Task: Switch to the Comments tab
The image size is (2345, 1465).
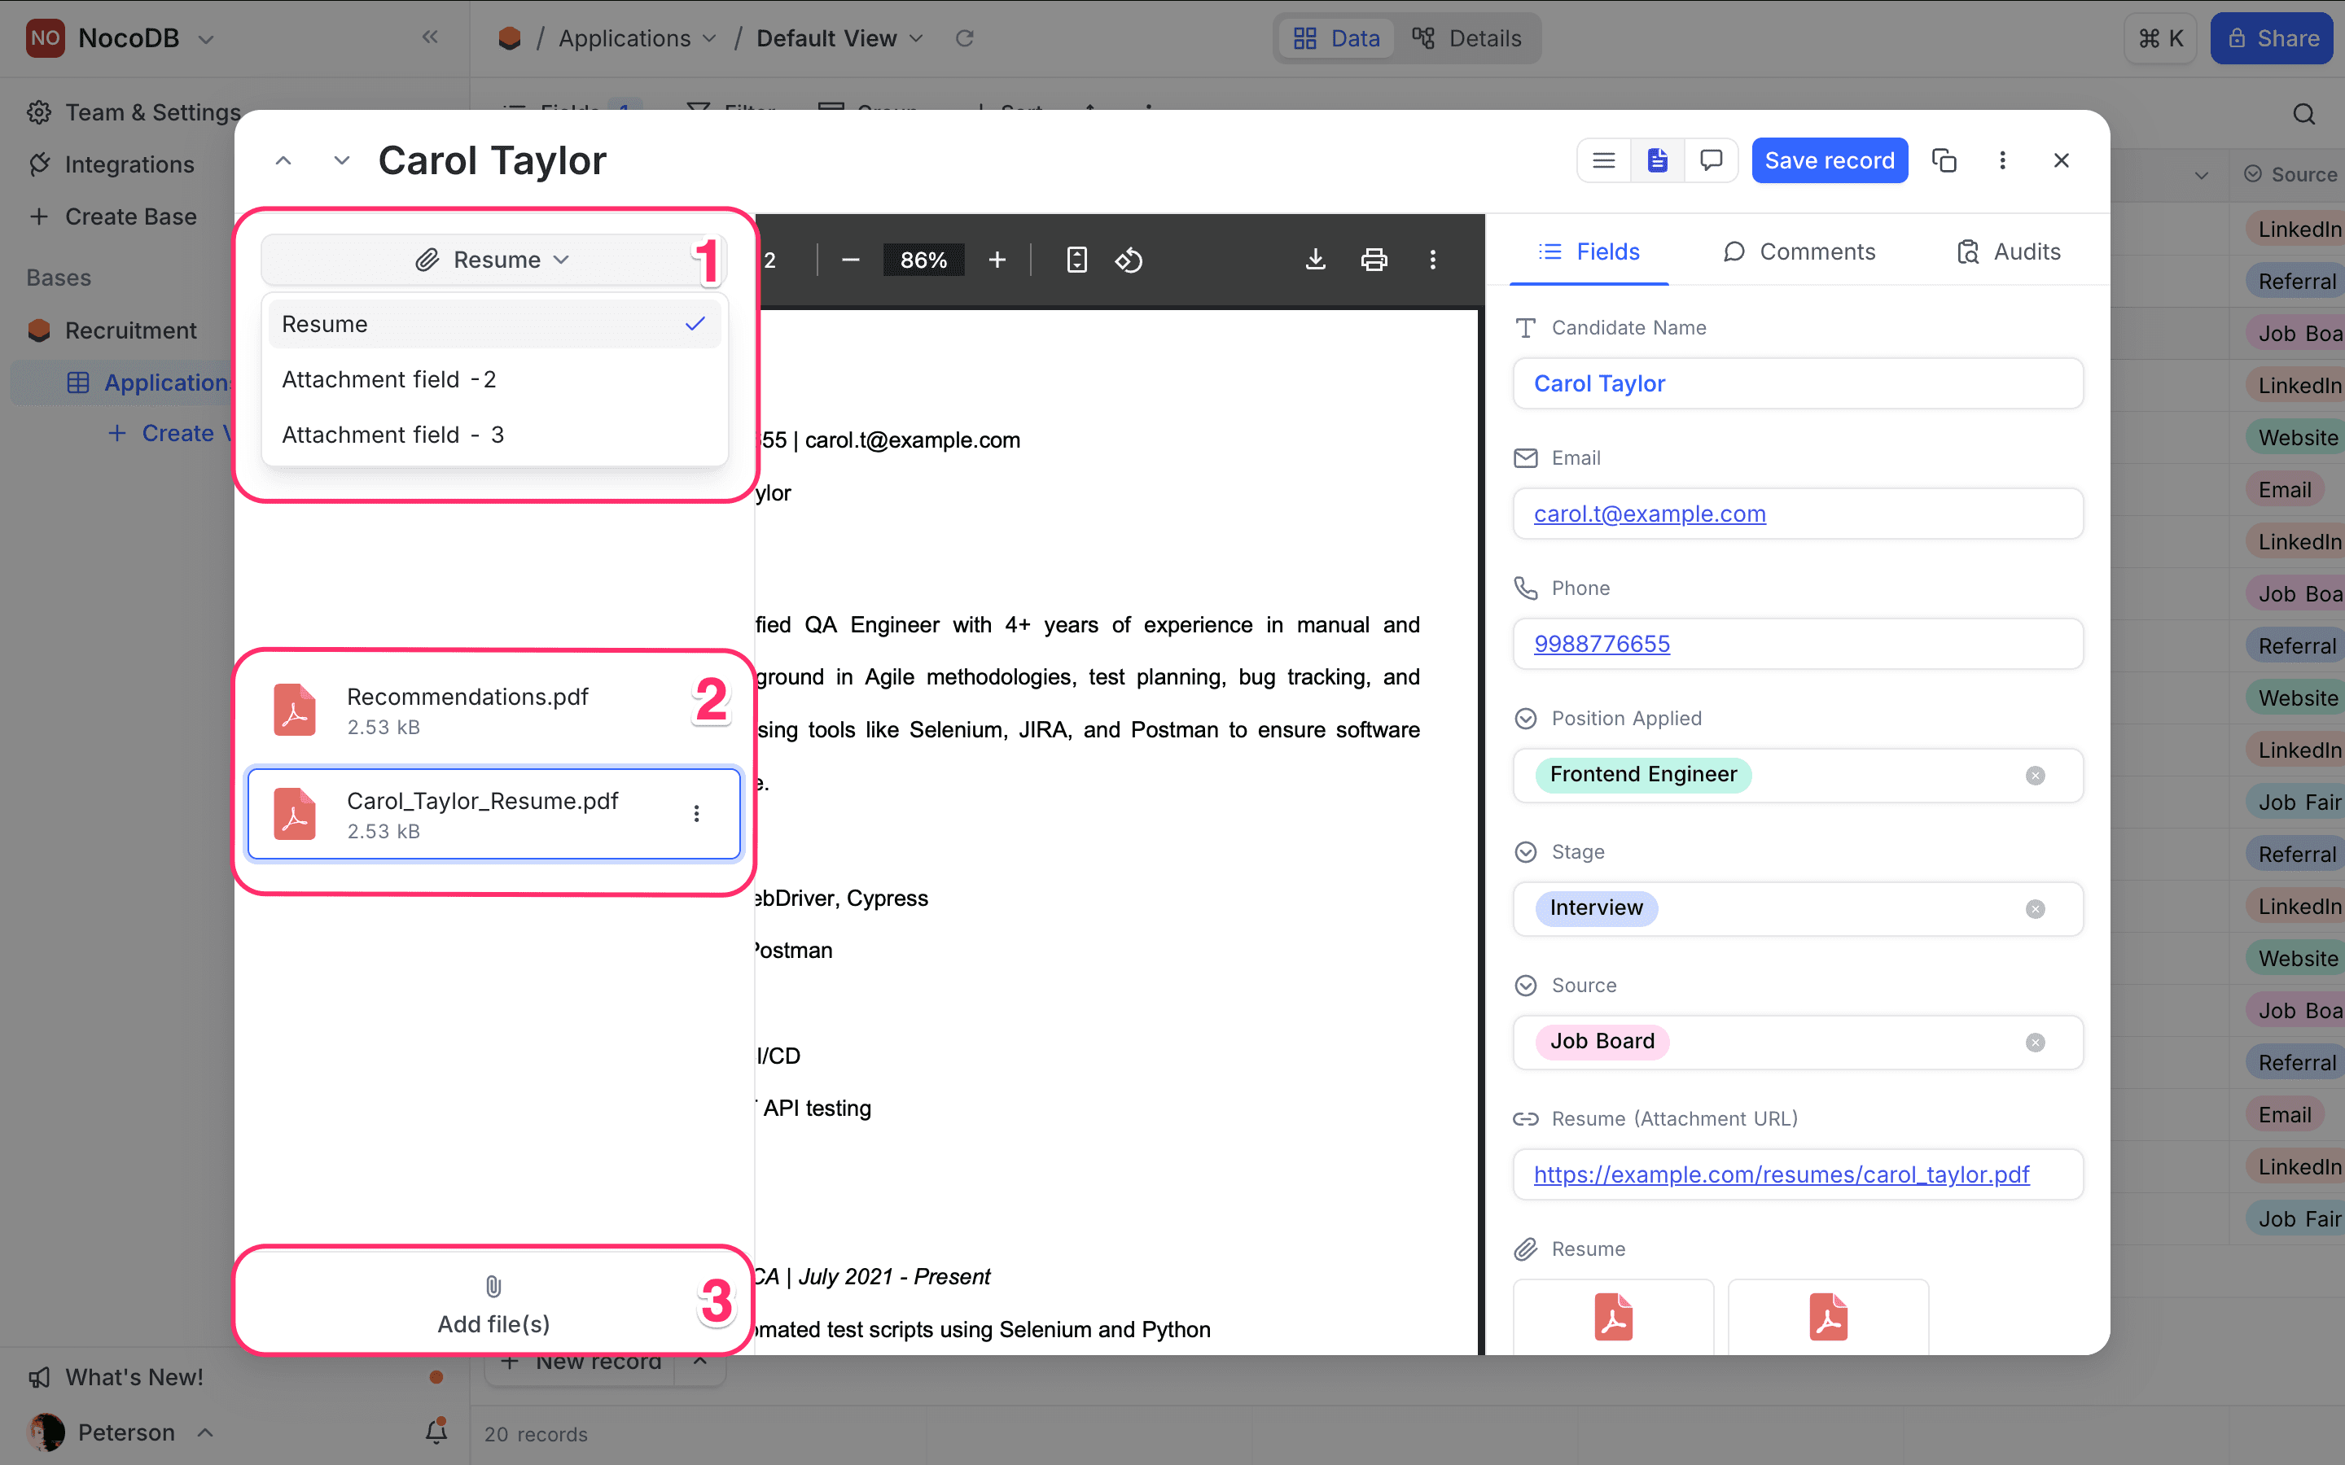Action: coord(1799,251)
